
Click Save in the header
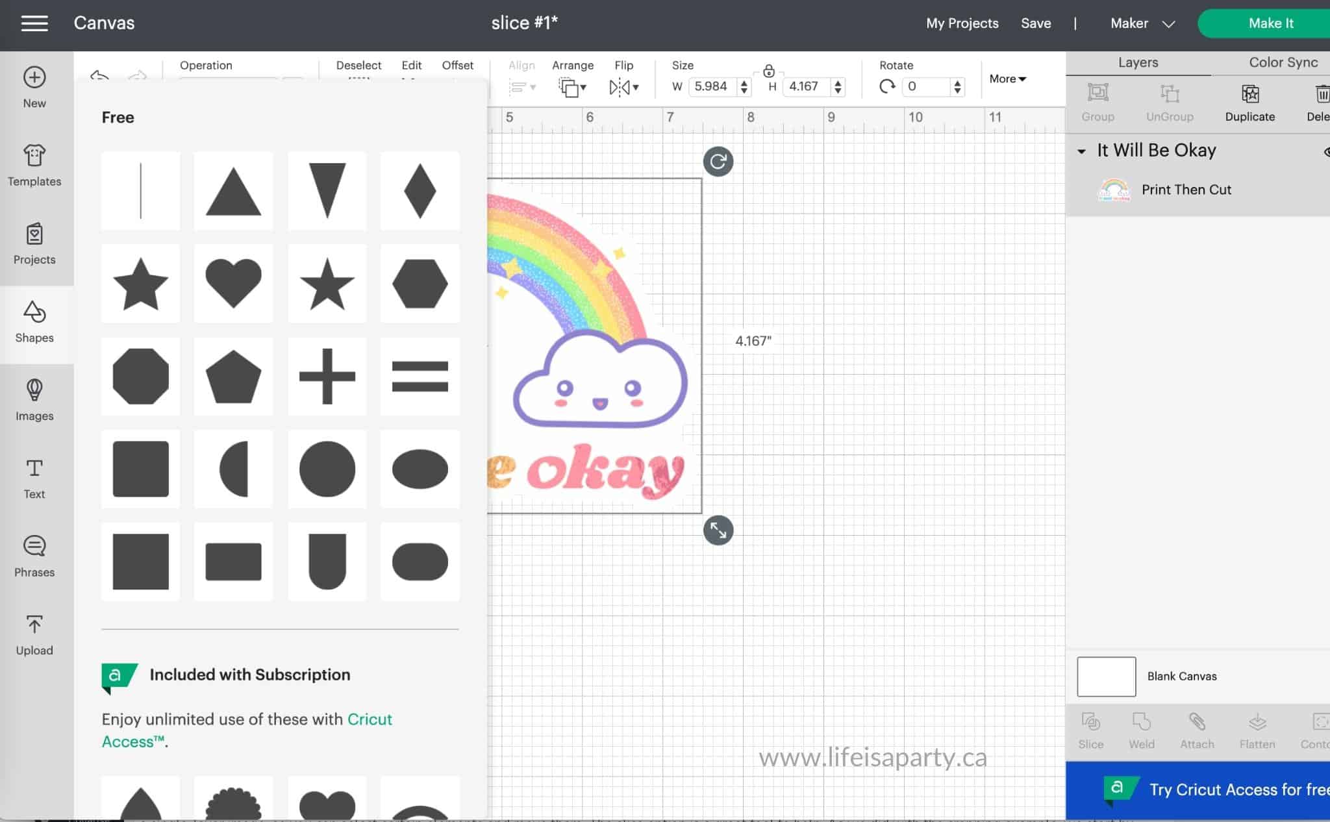pos(1036,23)
